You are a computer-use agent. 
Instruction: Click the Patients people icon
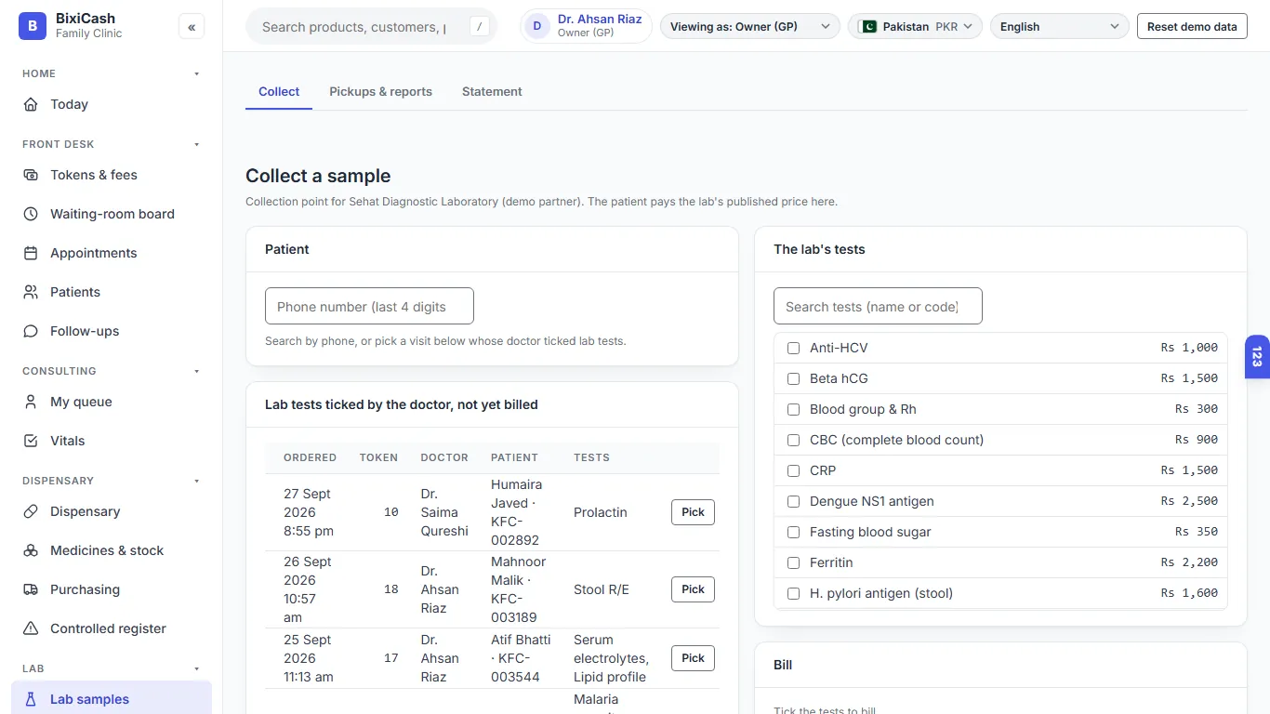coord(31,292)
